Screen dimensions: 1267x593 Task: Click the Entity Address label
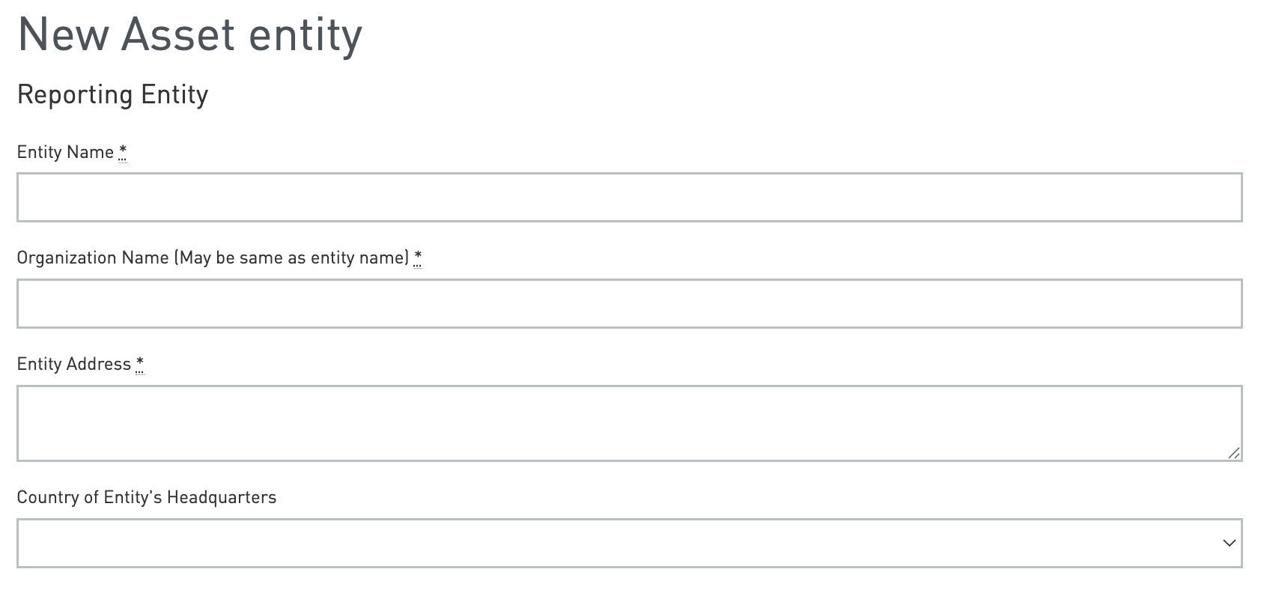click(73, 364)
